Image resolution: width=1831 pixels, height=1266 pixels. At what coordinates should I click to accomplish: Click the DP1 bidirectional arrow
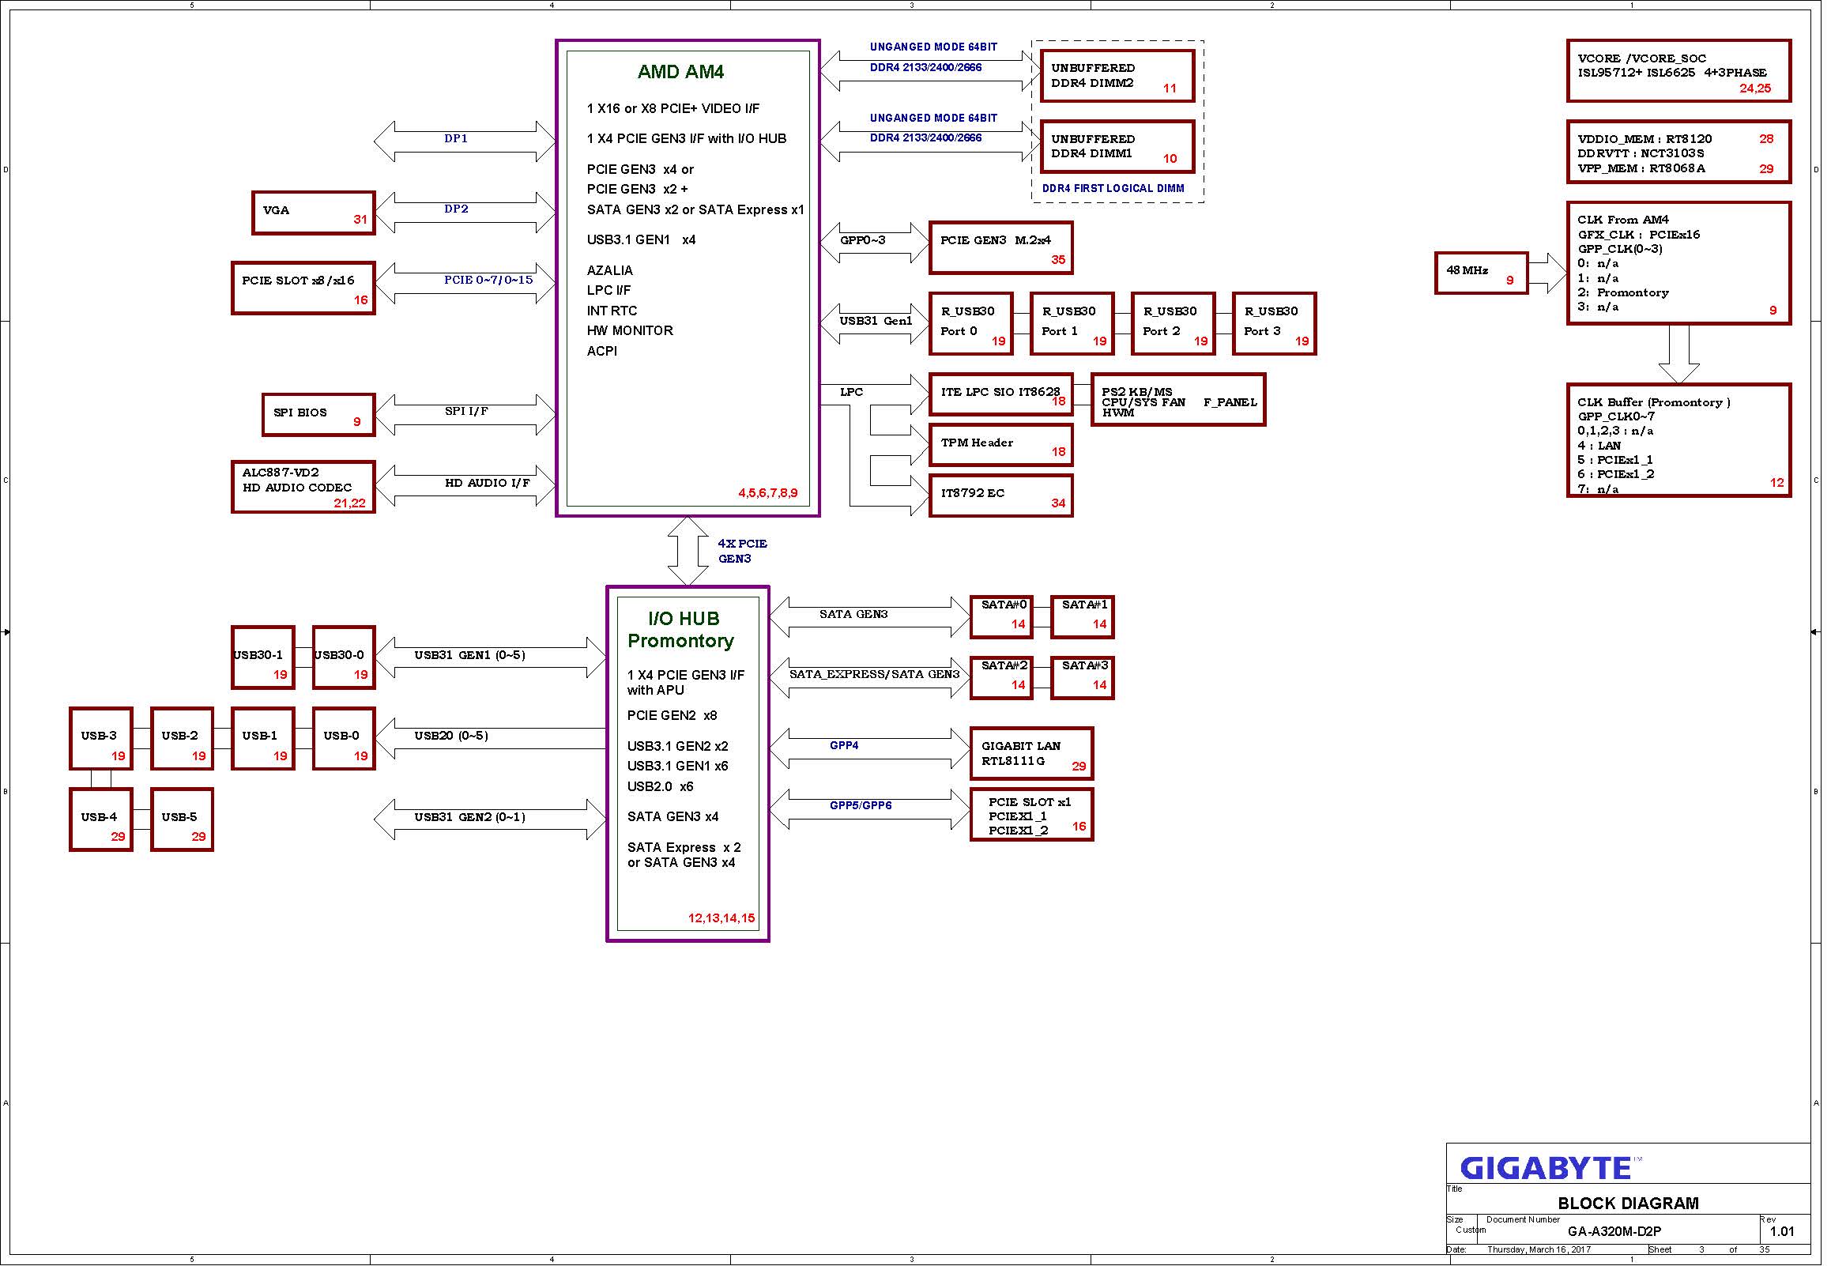click(x=466, y=141)
